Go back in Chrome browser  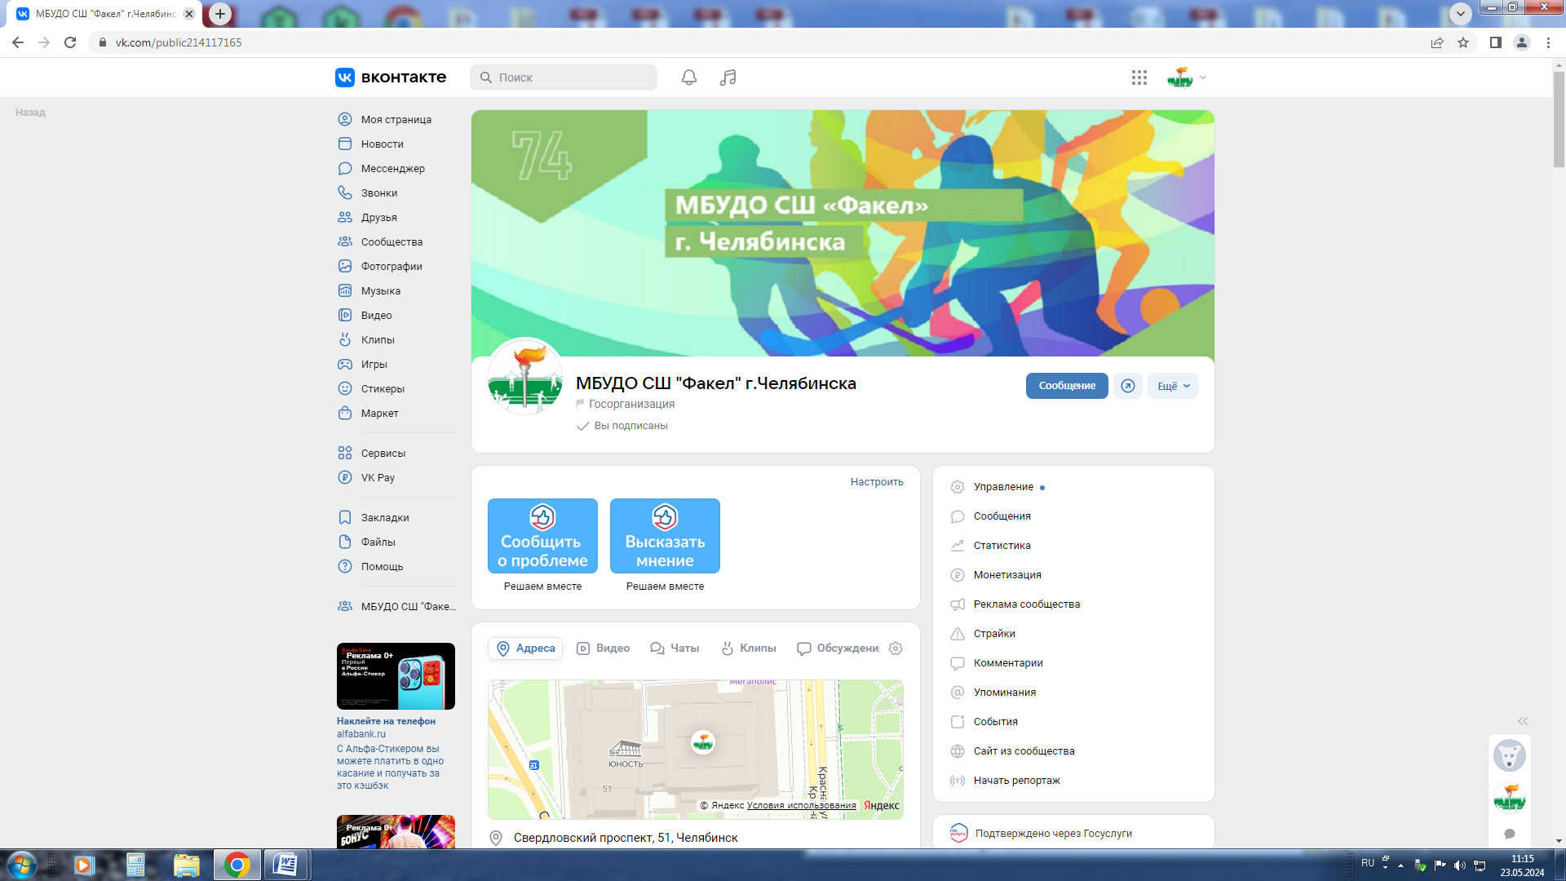18,42
